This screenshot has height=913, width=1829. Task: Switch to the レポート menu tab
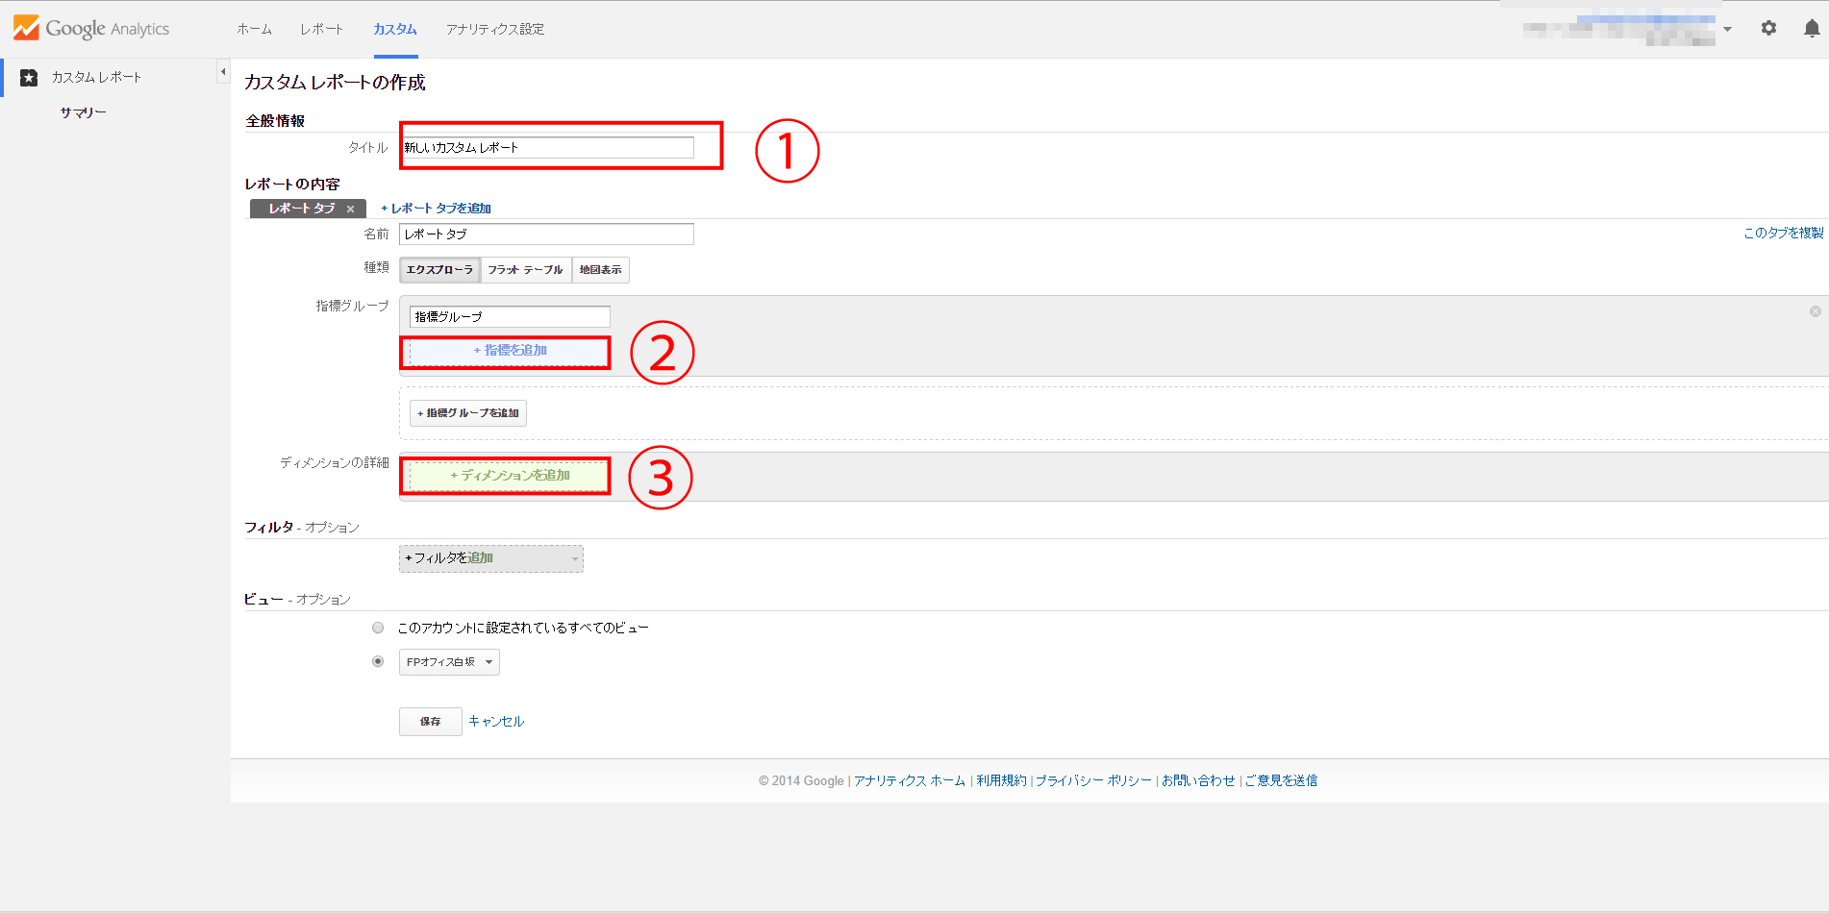click(x=321, y=29)
